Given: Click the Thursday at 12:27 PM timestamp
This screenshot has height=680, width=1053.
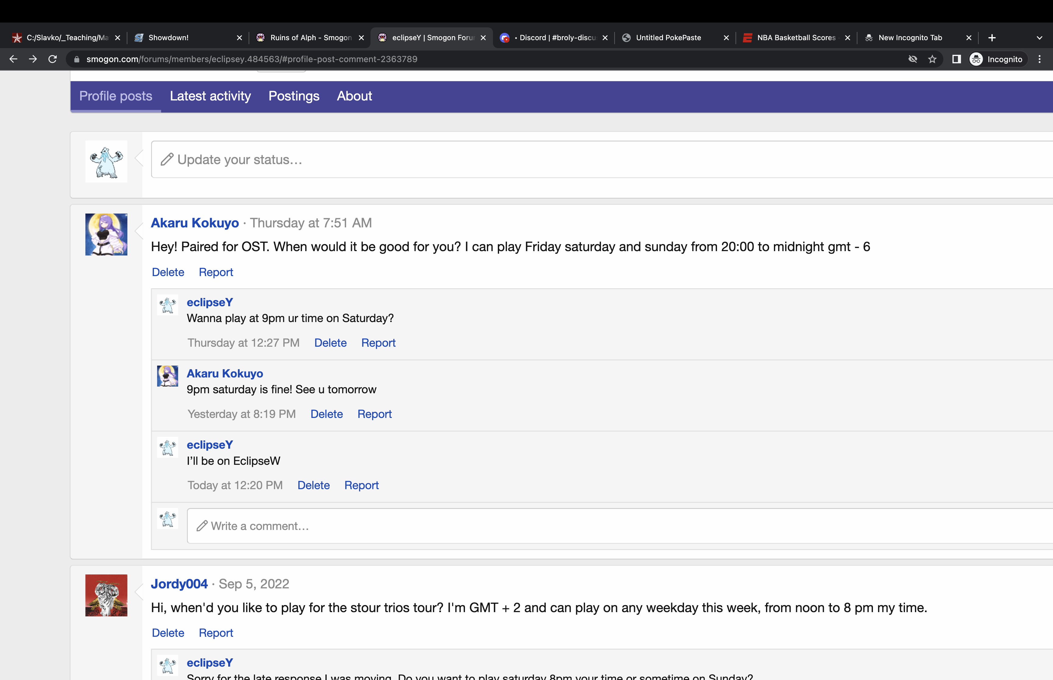Looking at the screenshot, I should tap(243, 343).
